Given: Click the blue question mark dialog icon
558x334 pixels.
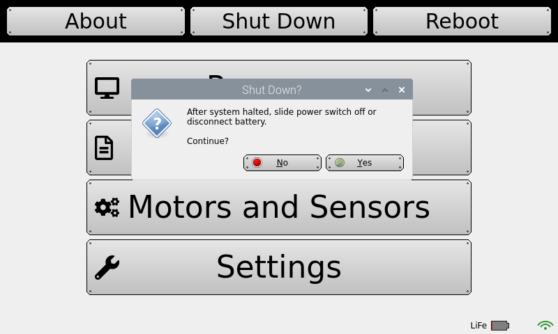Looking at the screenshot, I should point(157,123).
